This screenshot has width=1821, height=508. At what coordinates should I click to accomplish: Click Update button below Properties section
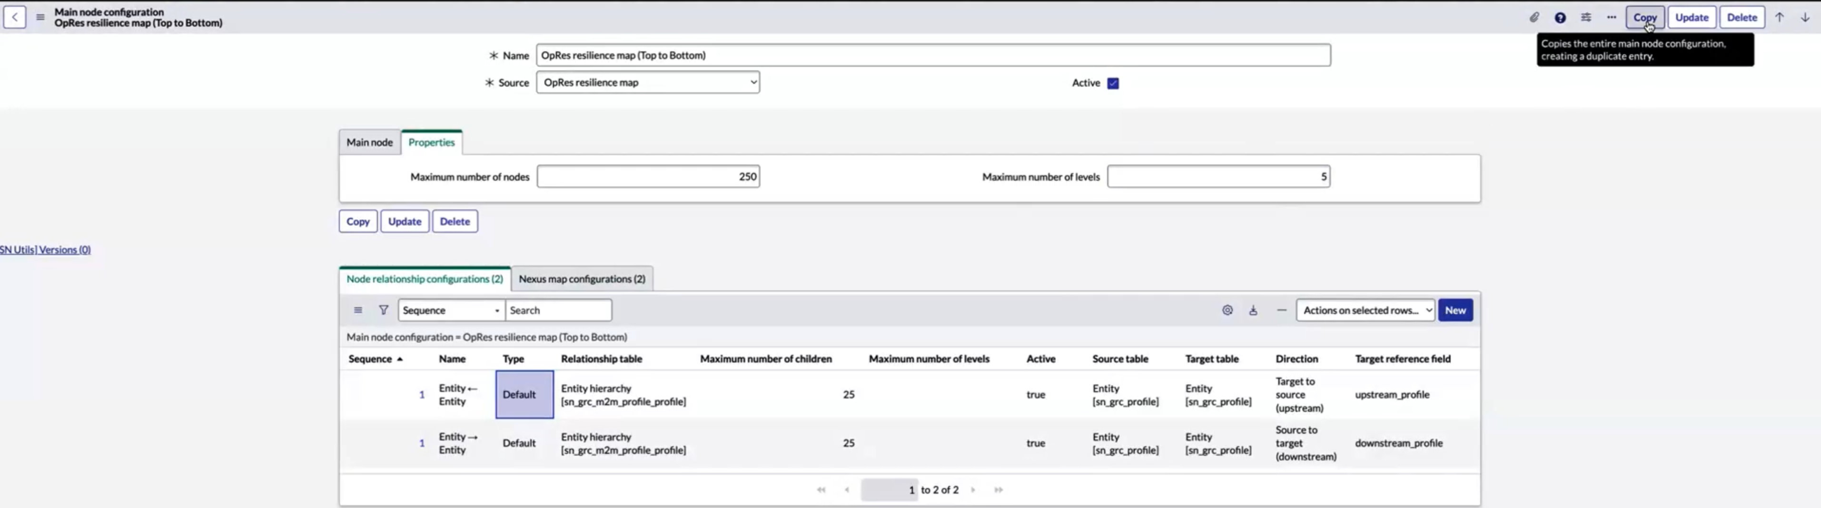(x=405, y=221)
